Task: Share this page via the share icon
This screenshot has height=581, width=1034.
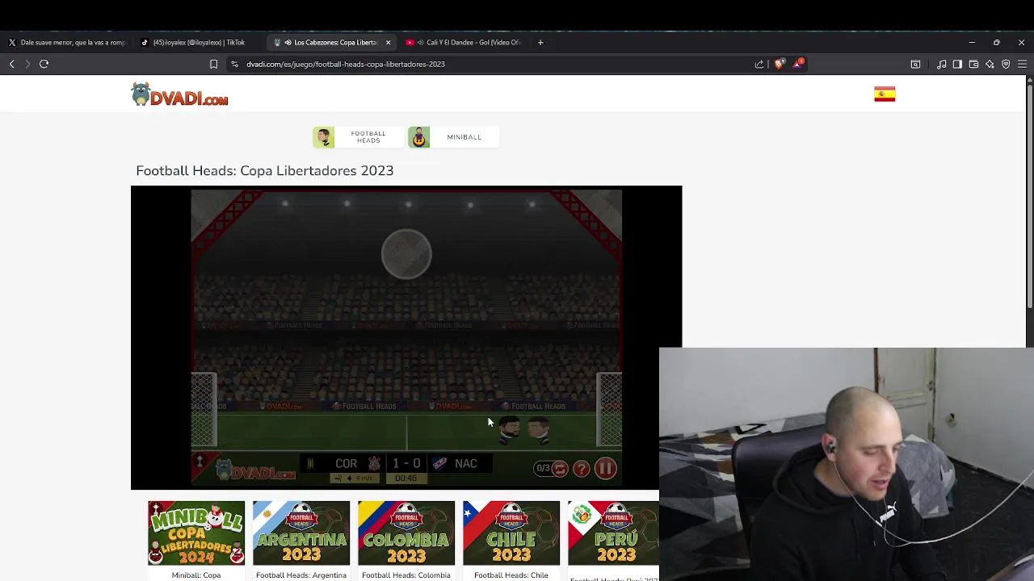Action: (x=759, y=64)
